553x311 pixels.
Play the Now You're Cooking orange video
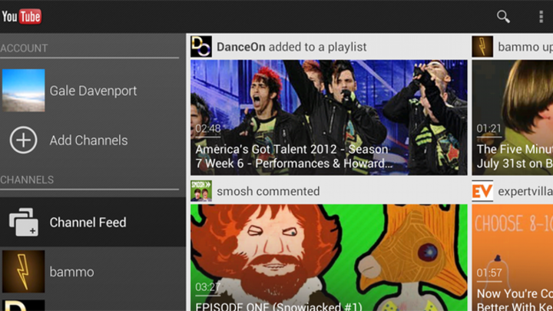[x=512, y=257]
